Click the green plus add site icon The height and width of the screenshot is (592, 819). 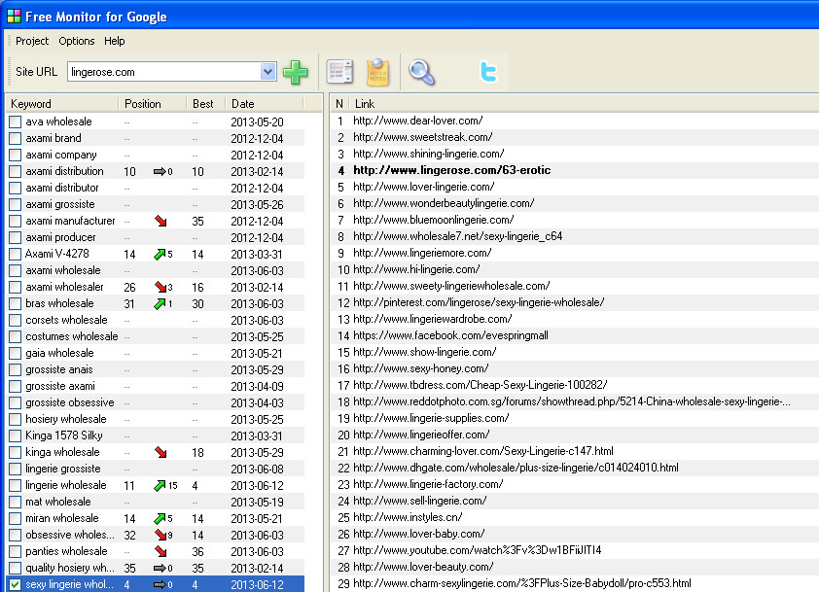point(296,72)
